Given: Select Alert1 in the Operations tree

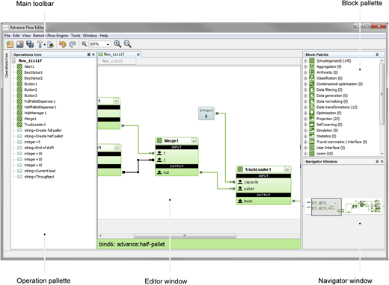Looking at the screenshot, I should (x=29, y=66).
